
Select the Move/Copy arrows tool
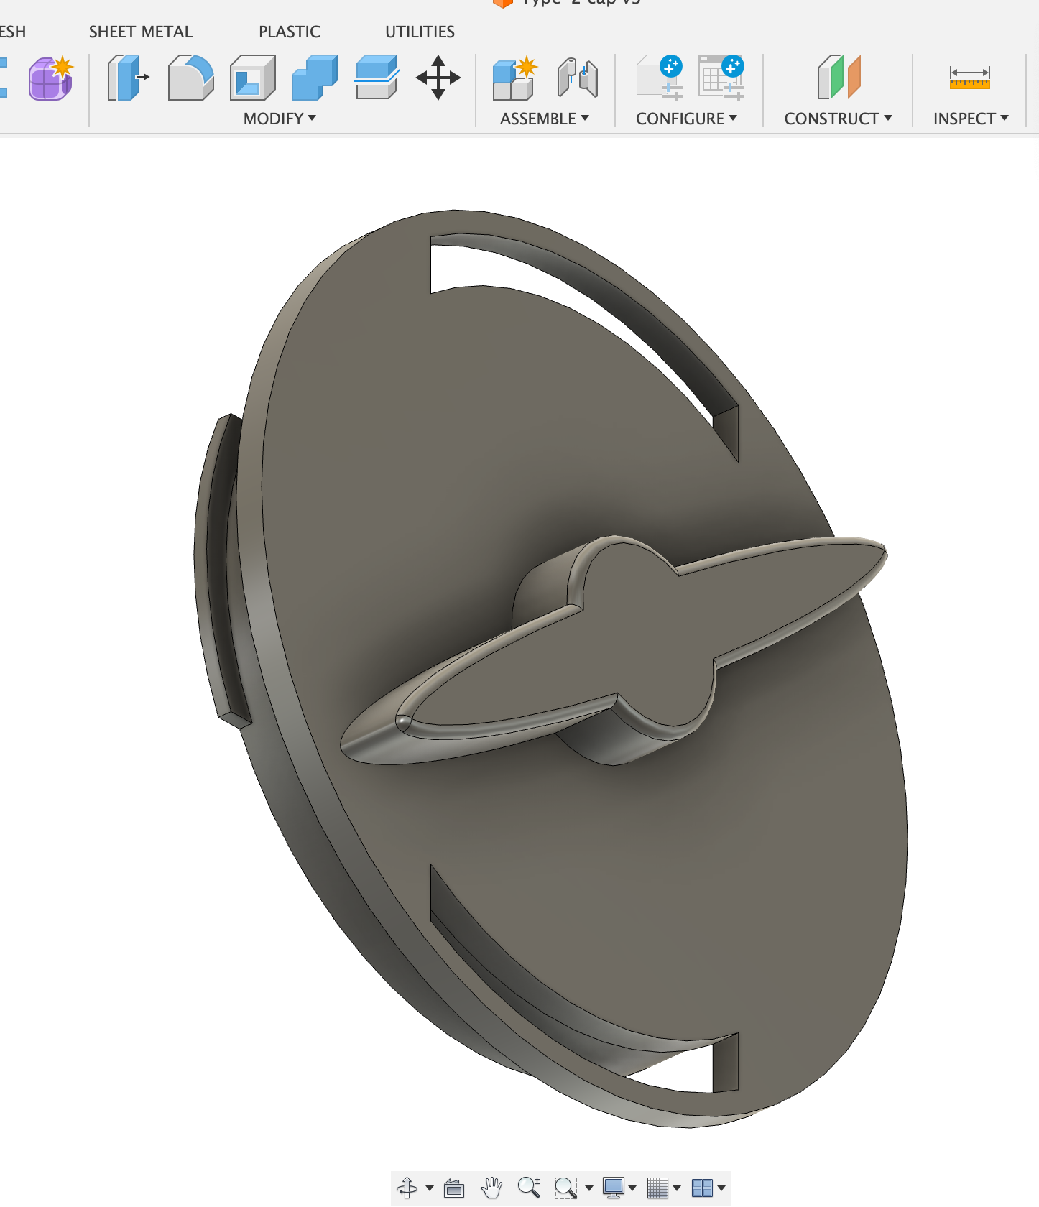tap(438, 78)
